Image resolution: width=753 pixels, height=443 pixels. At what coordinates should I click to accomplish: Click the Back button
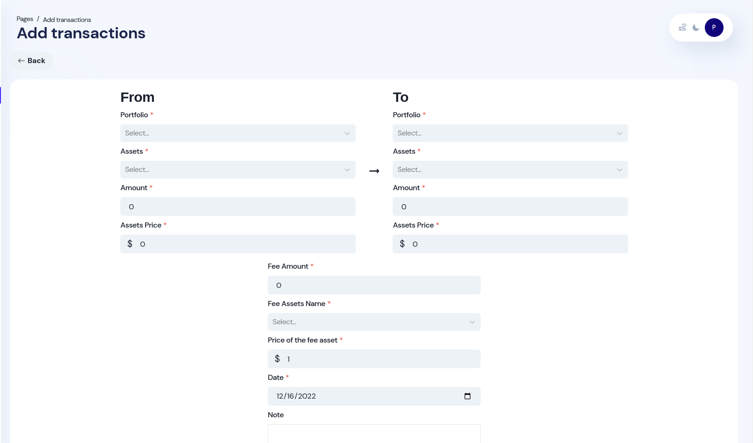pos(32,60)
